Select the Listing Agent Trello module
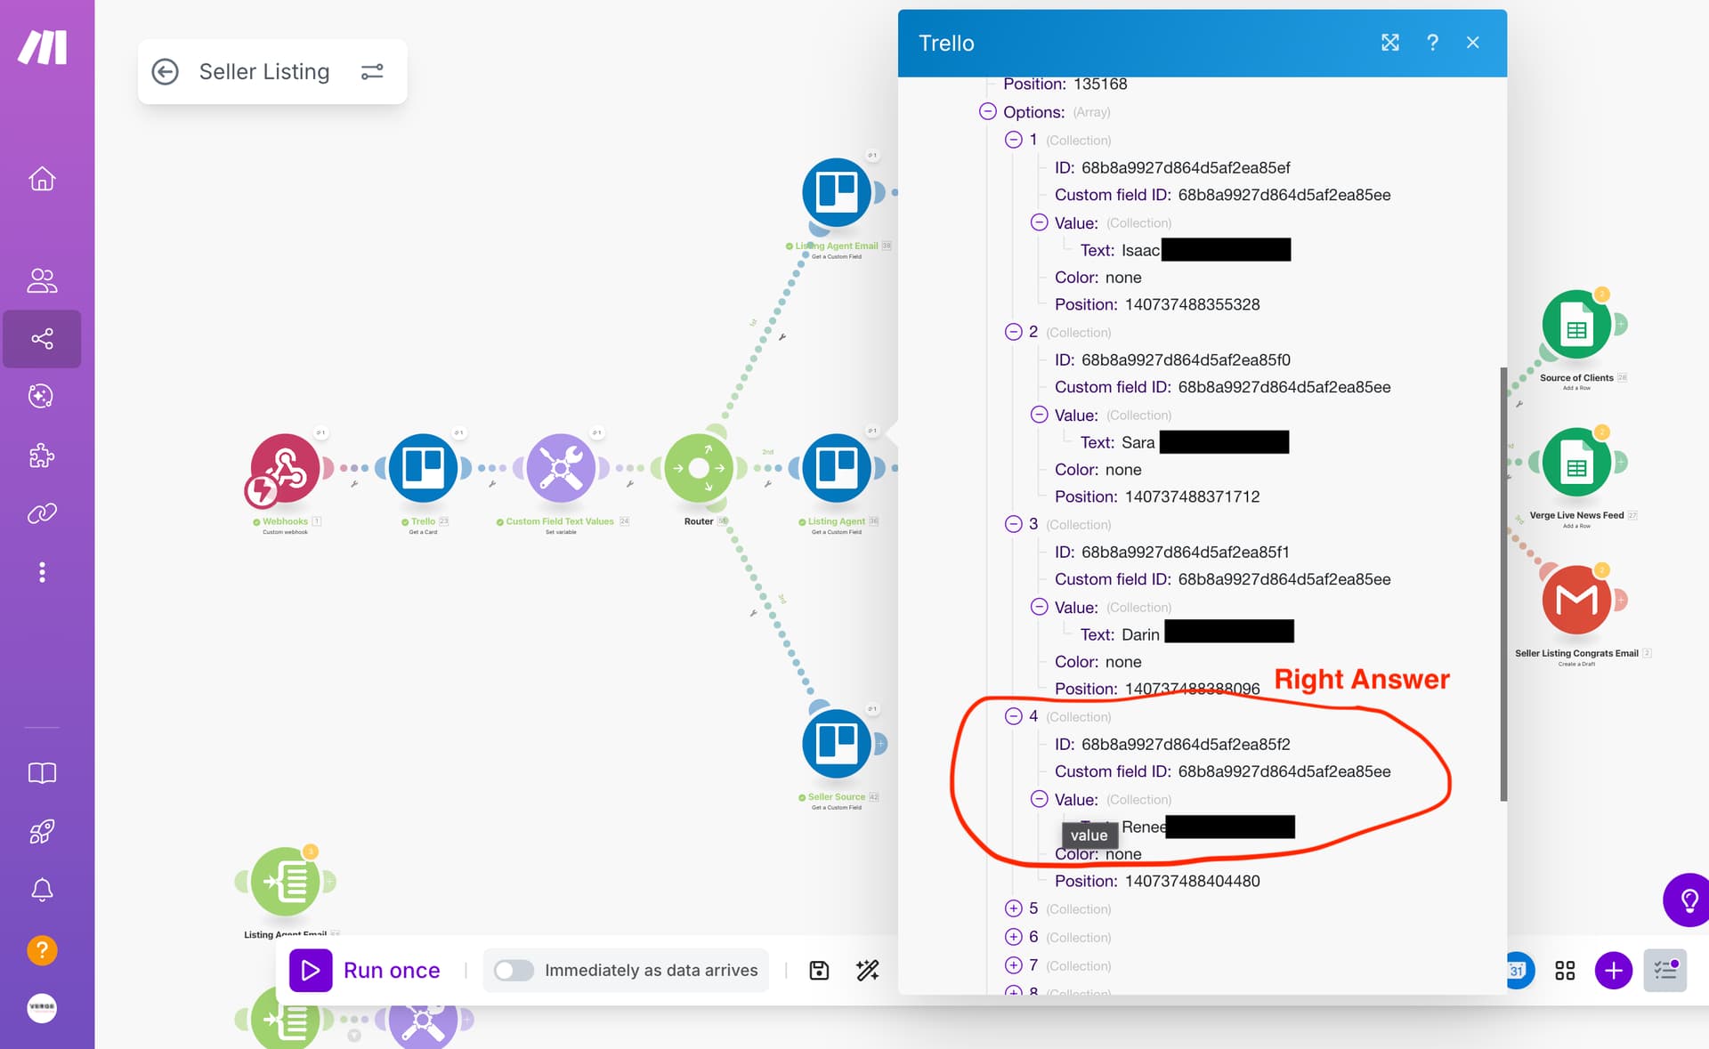The width and height of the screenshot is (1709, 1049). pyautogui.click(x=837, y=468)
